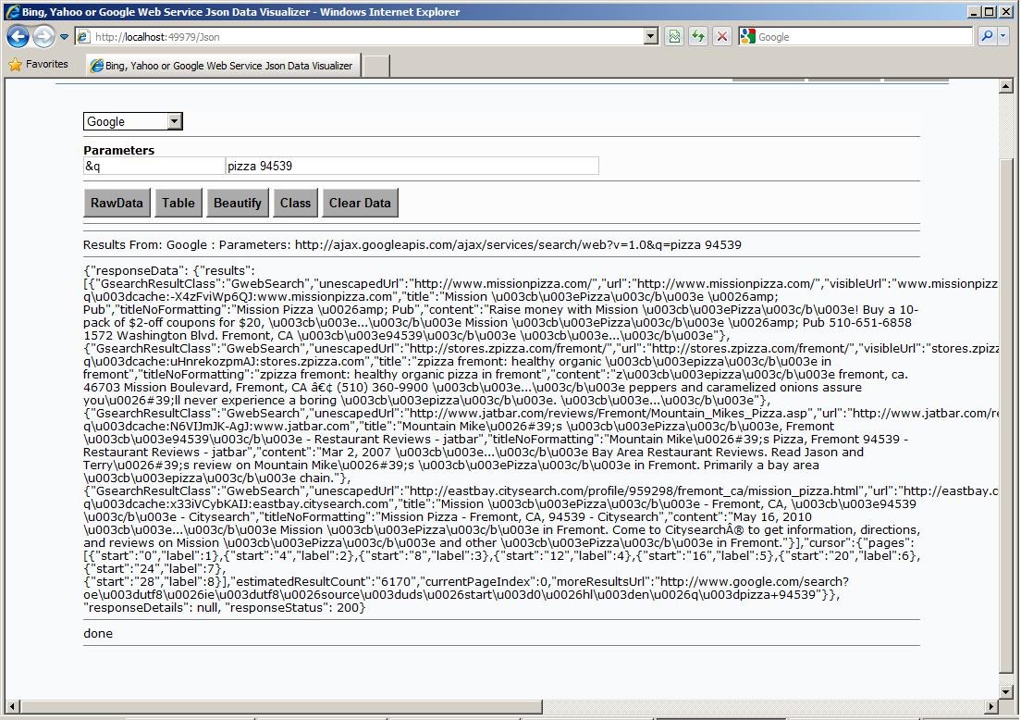Click the Beautify button
Viewport: 1021px width, 720px height.
click(238, 203)
